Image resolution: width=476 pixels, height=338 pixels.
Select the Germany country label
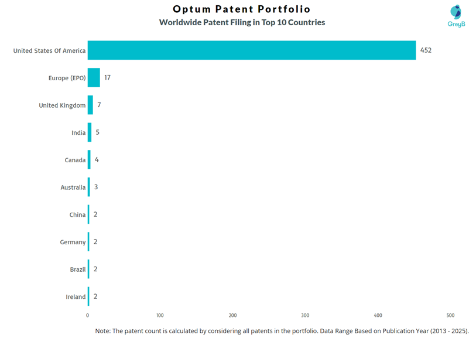pos(73,242)
